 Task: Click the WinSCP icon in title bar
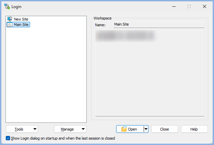(7, 6)
